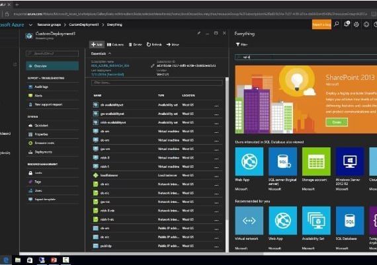Open the Storage account tile

click(x=316, y=161)
